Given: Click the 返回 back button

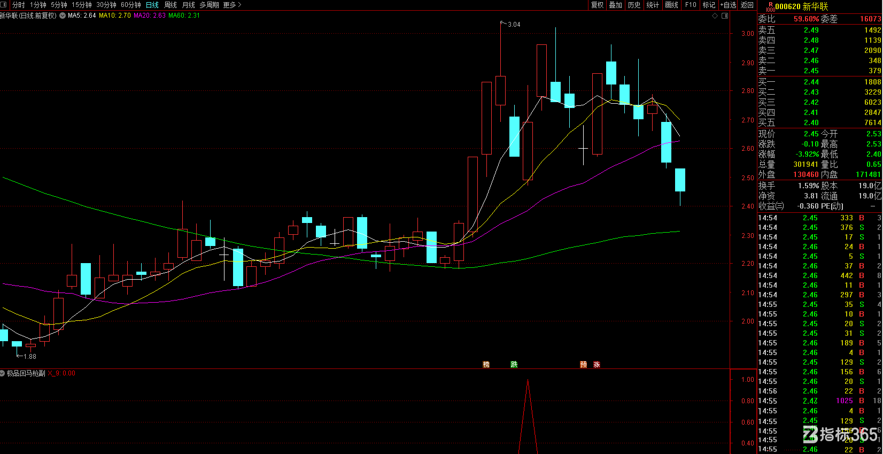Looking at the screenshot, I should pyautogui.click(x=747, y=5).
